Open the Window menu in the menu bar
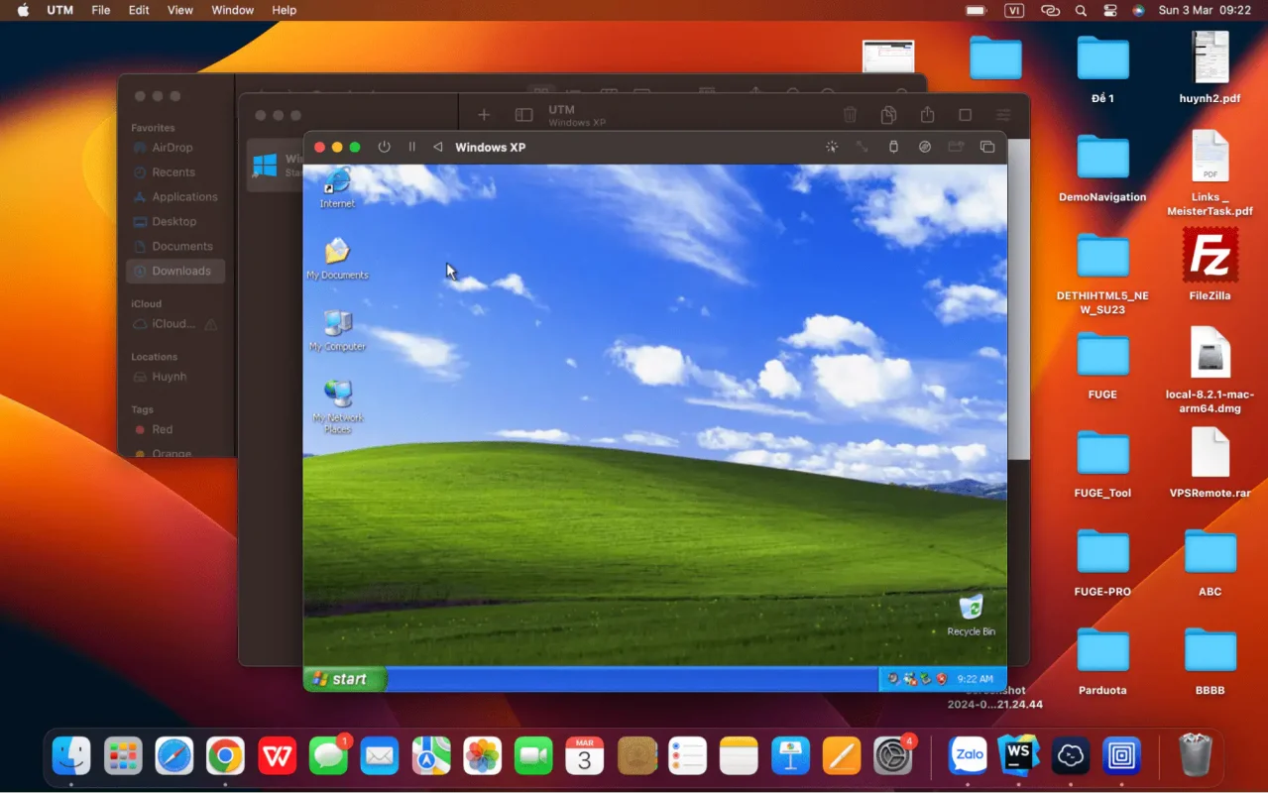 [232, 10]
